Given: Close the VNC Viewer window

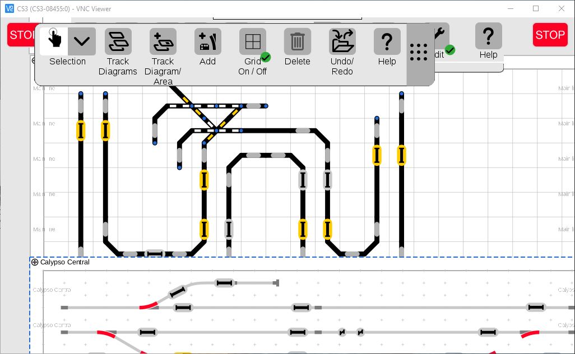Looking at the screenshot, I should tap(562, 8).
